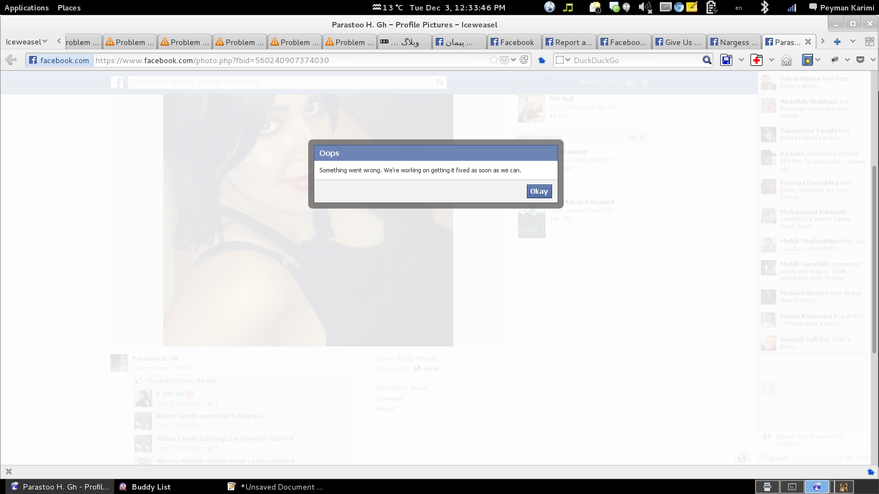
Task: Click the blue bug icon beside the URL bar
Action: click(542, 60)
